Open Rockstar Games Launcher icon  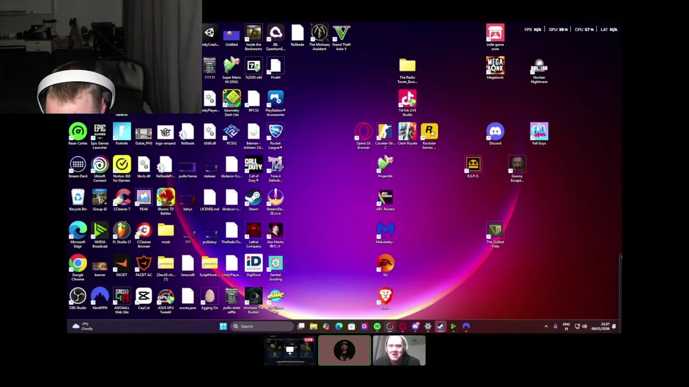click(430, 135)
